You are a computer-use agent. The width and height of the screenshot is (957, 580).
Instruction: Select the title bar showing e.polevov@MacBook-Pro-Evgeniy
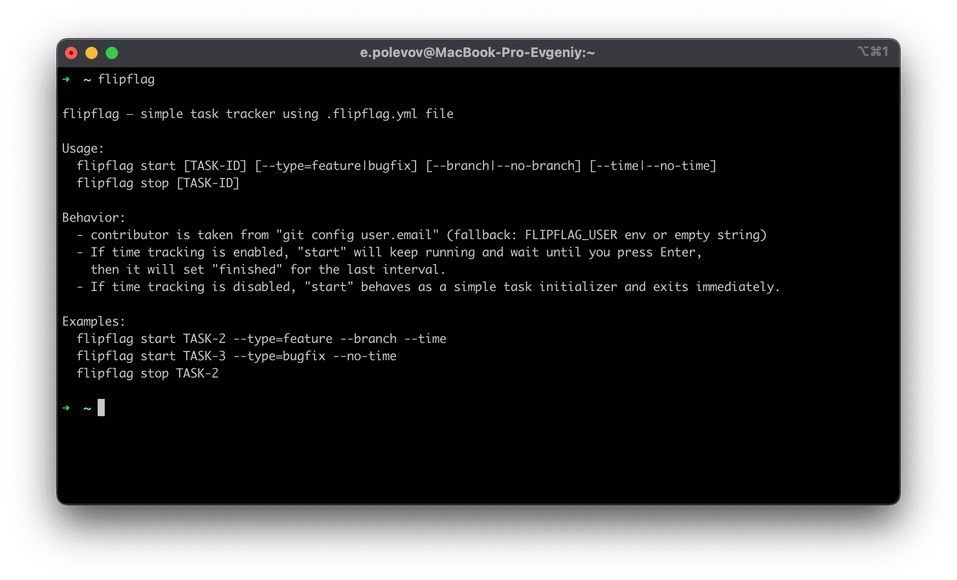pyautogui.click(x=477, y=52)
